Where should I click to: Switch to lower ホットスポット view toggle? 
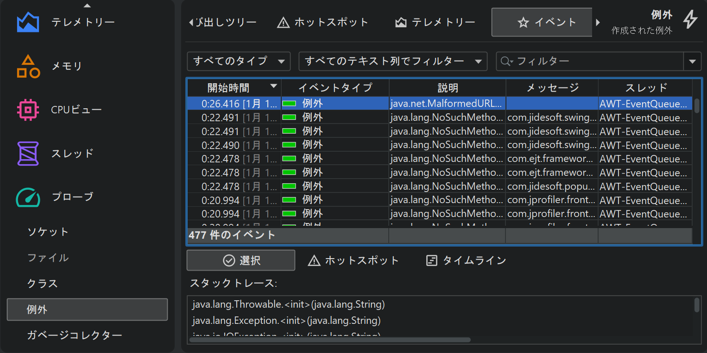(x=353, y=260)
